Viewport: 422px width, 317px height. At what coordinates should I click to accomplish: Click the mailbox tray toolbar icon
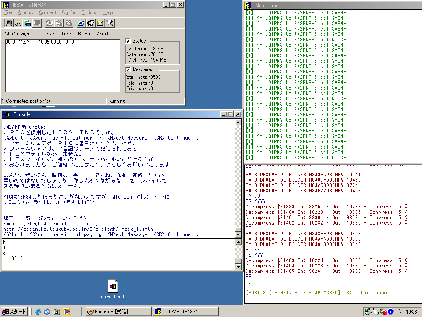coord(81,23)
